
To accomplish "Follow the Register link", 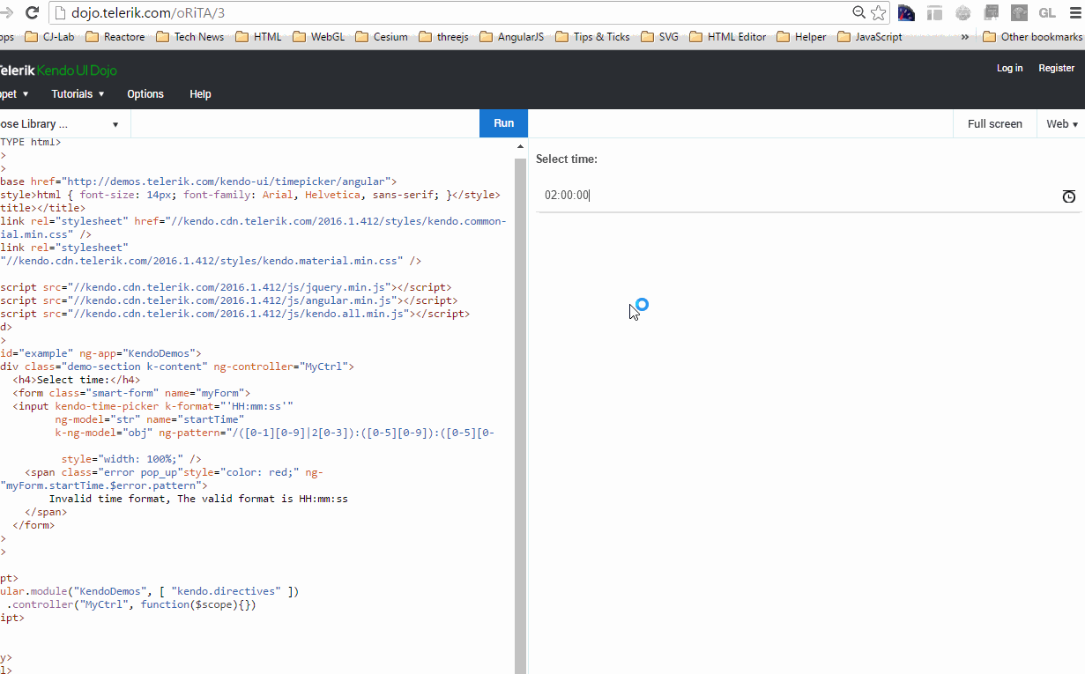I will (1056, 68).
